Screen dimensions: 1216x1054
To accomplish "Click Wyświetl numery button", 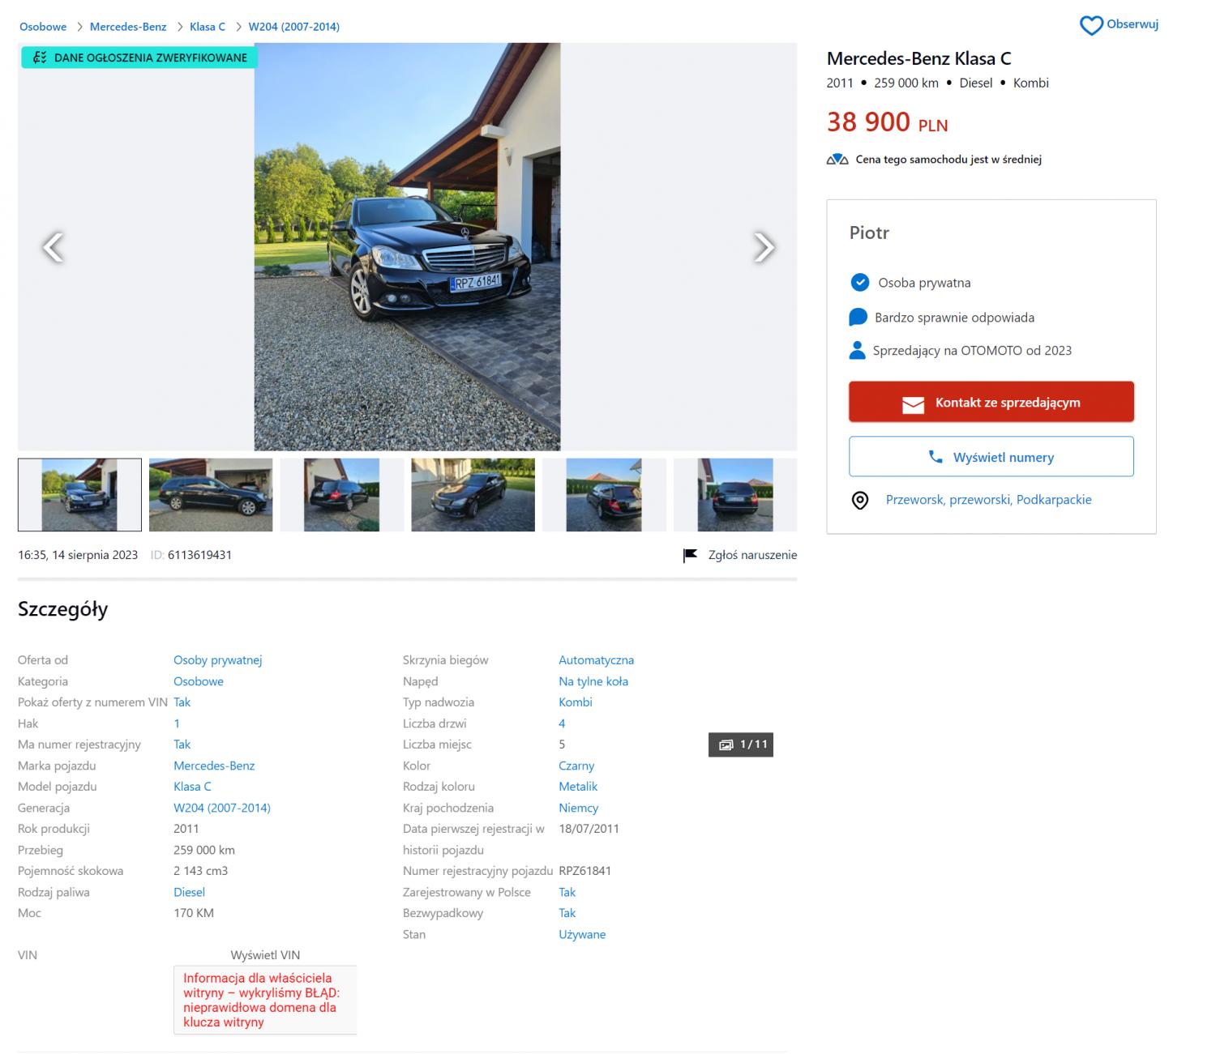I will [x=991, y=457].
